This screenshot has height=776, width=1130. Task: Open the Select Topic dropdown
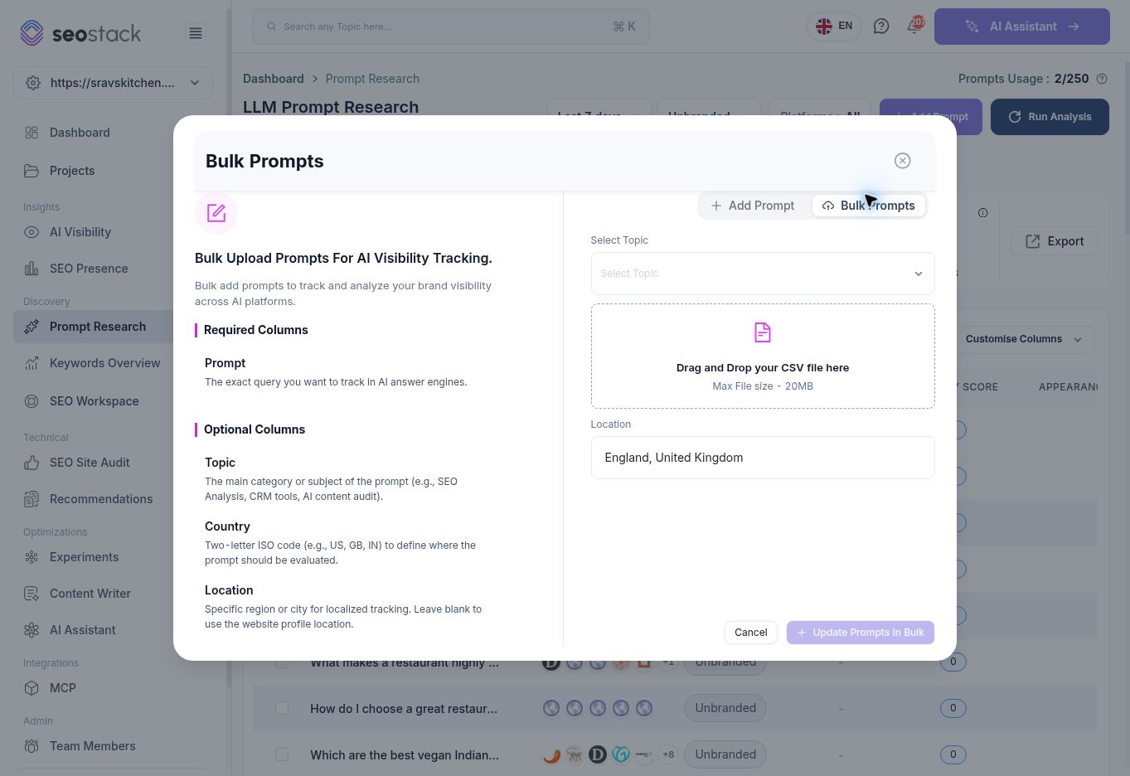[x=763, y=274]
